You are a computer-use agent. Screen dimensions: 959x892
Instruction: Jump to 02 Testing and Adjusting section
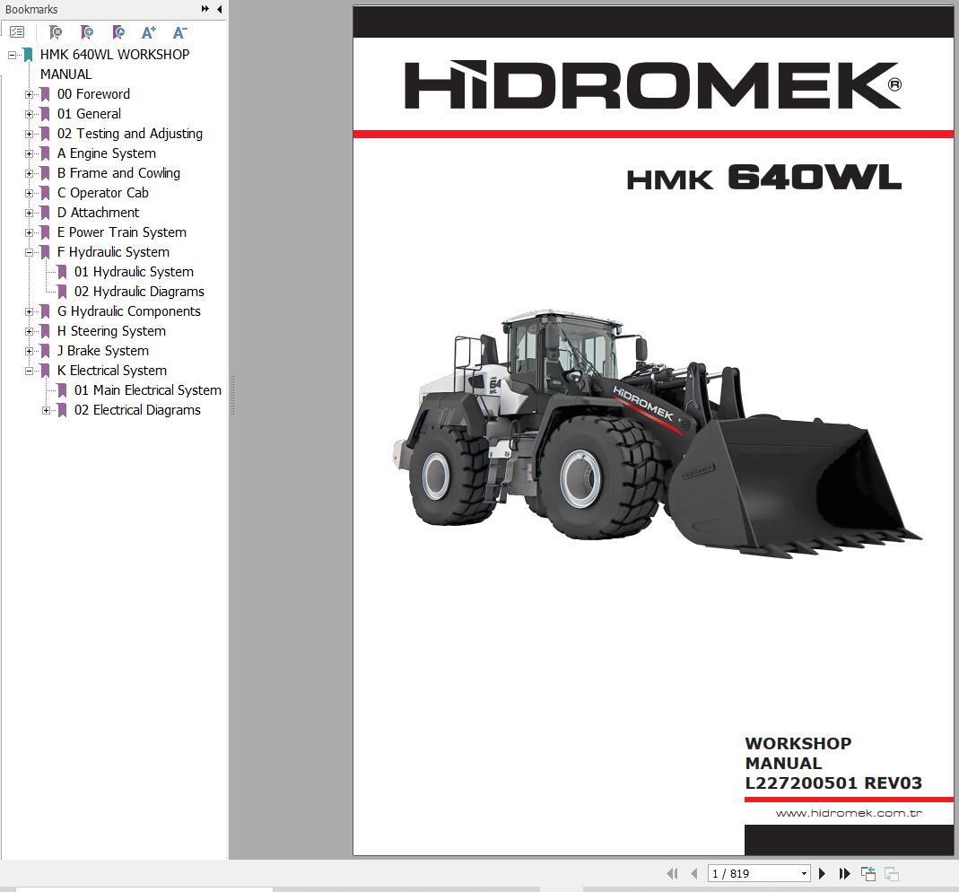[130, 134]
